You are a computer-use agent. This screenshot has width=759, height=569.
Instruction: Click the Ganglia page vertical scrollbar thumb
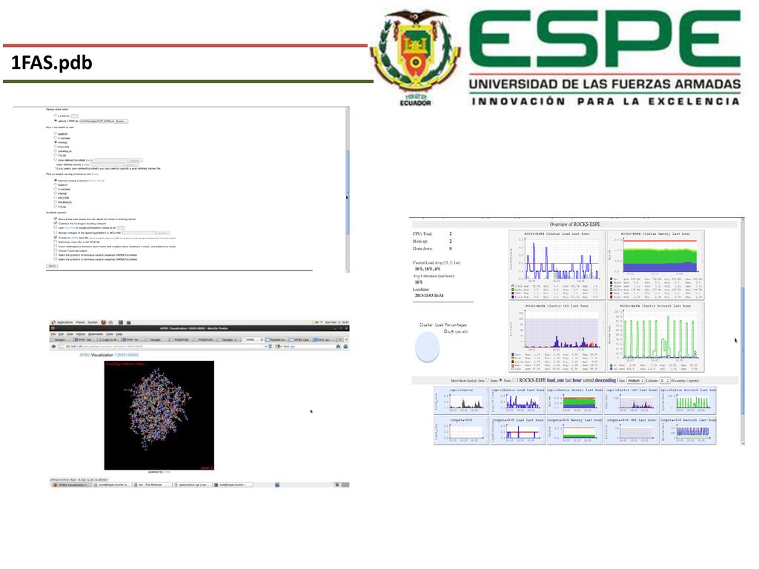pyautogui.click(x=743, y=350)
